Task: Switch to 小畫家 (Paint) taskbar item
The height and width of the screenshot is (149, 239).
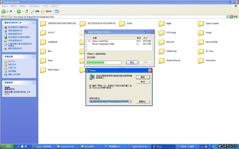Action: 187,146
